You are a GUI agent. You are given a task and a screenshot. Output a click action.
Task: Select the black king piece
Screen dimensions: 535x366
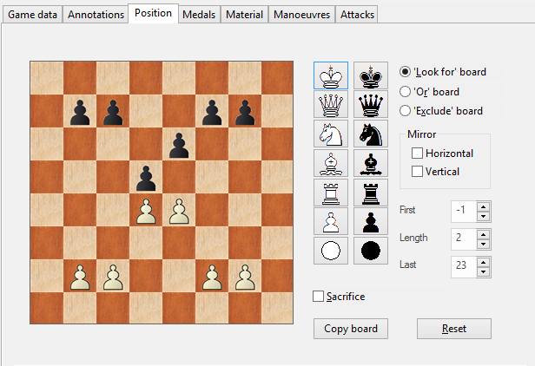[x=371, y=75]
